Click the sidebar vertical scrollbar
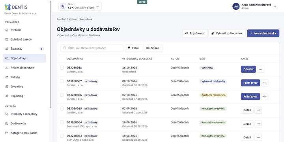Image resolution: width=284 pixels, height=142 pixels. pos(50,54)
